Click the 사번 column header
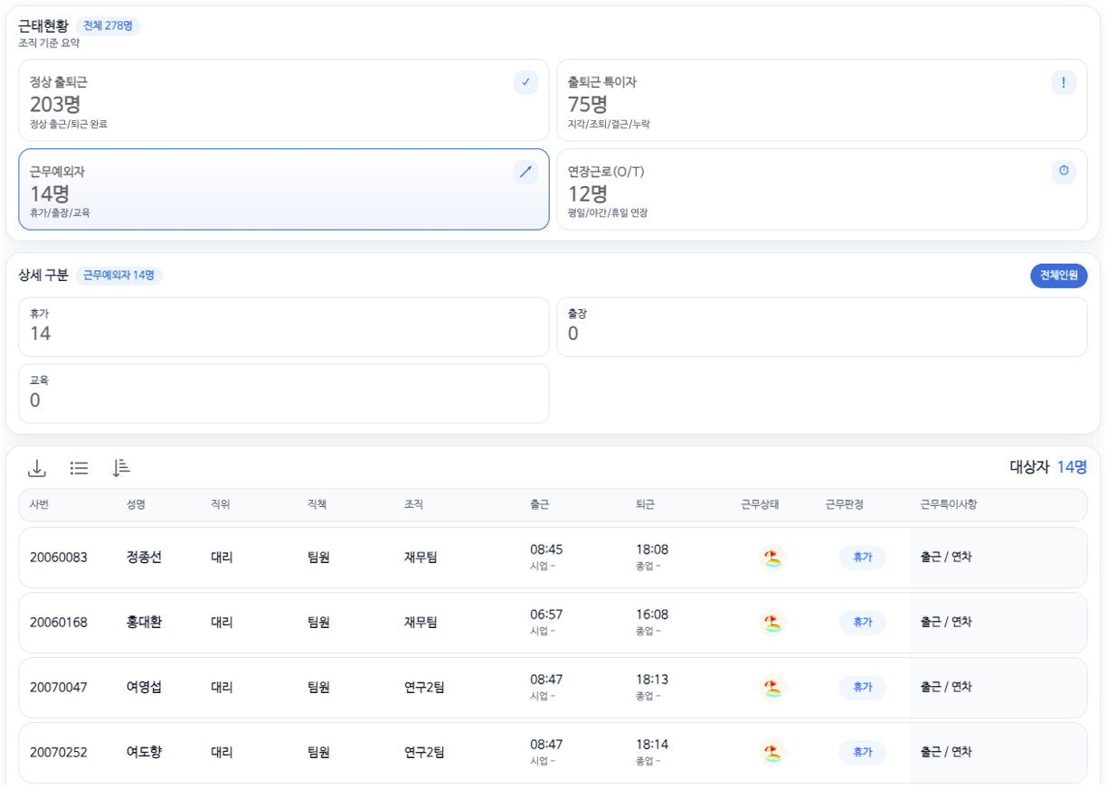 (x=39, y=505)
